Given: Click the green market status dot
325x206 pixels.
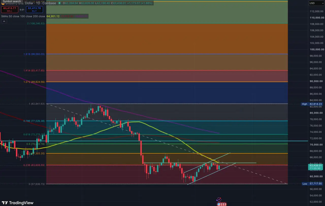Looking at the screenshot, I should 59,3.
